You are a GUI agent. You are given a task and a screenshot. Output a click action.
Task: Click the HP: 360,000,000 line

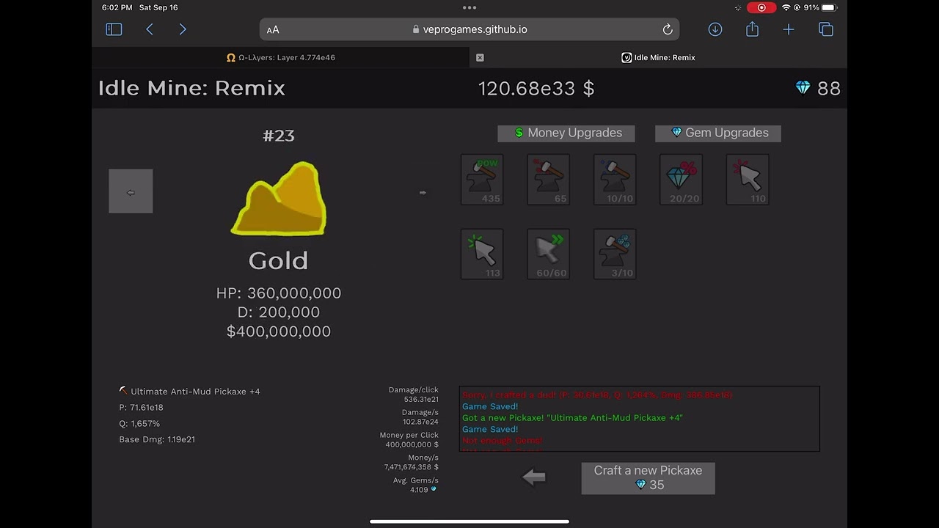279,293
